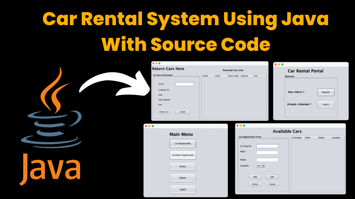Open the Available Yes dropdown
Viewport: 355px width, 199px height.
click(261, 166)
